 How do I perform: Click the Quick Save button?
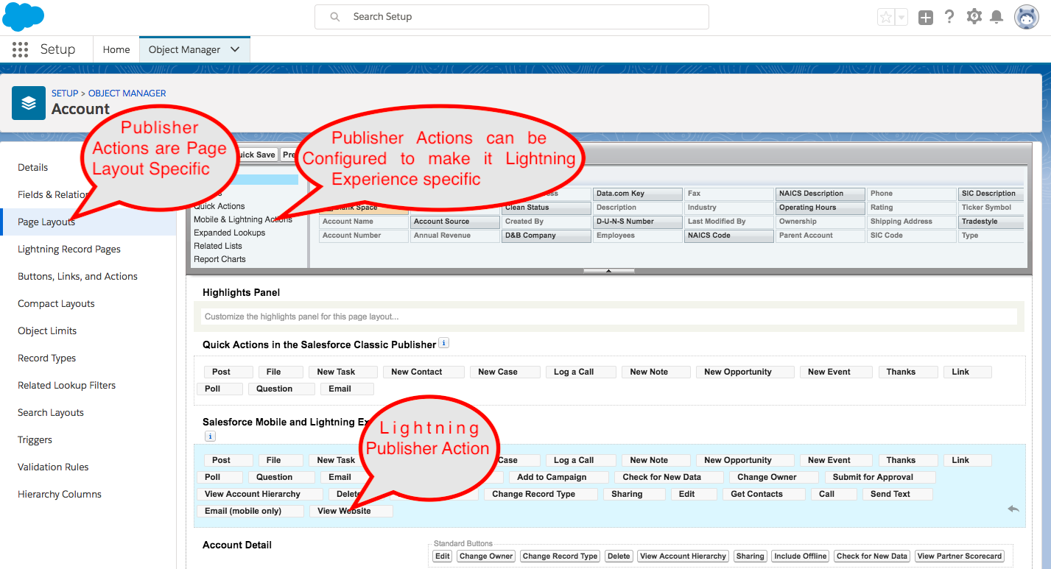[255, 155]
